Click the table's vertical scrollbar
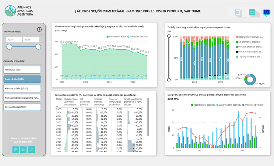This screenshot has height=166, width=274. (x=148, y=117)
